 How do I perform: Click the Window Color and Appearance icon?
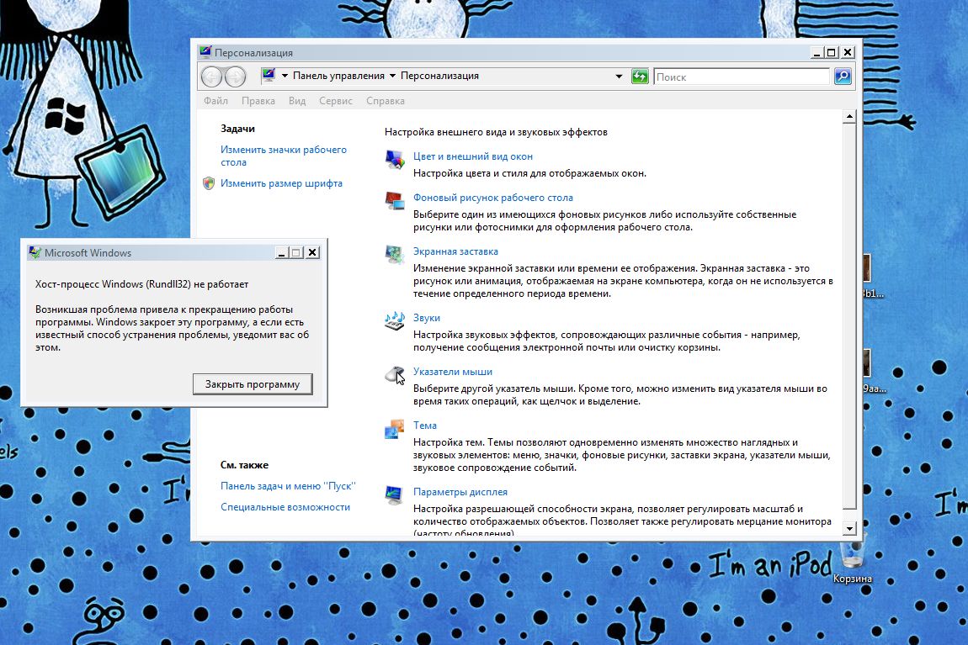tap(394, 160)
